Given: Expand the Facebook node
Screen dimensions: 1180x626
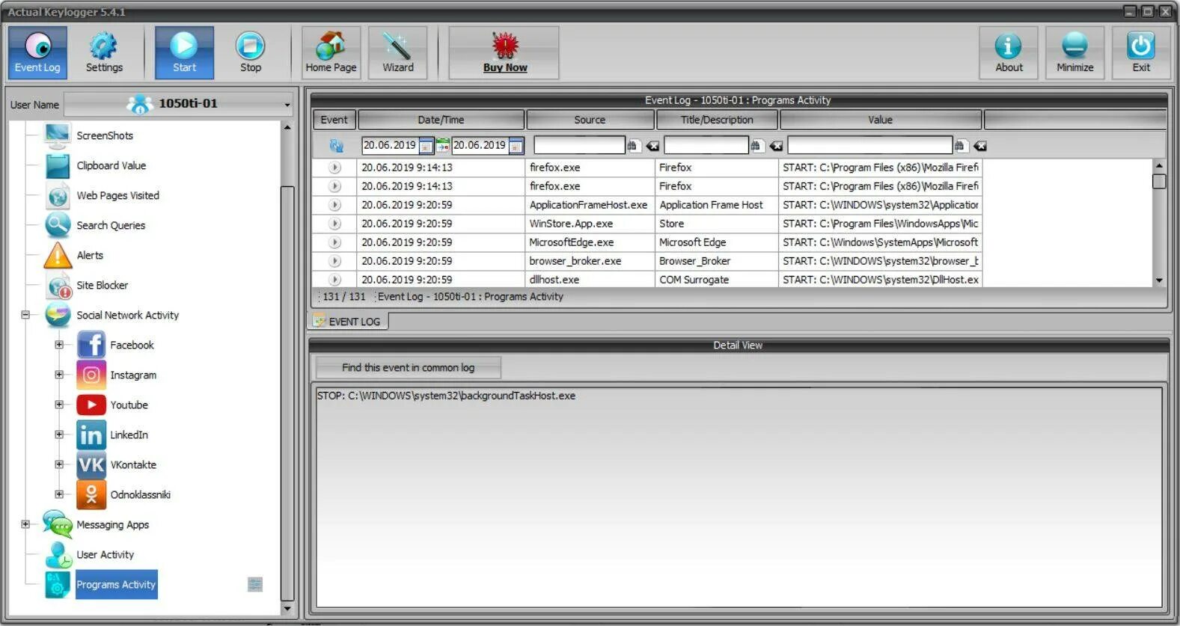Looking at the screenshot, I should [x=59, y=345].
